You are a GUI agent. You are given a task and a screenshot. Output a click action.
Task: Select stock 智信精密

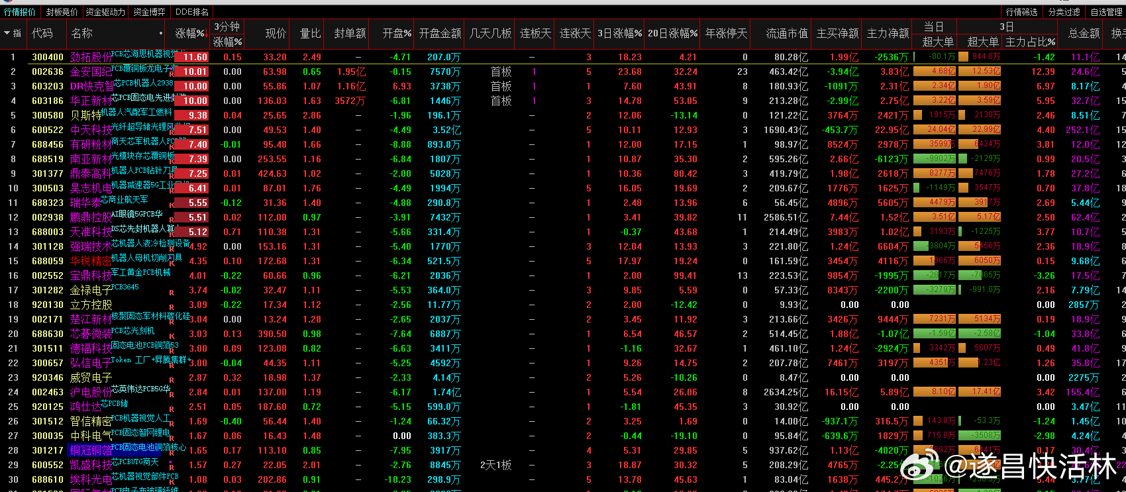pos(91,422)
